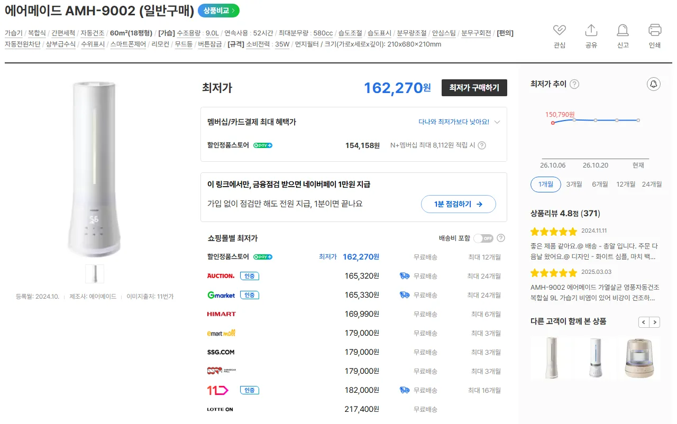Screen dimensions: 677x424
Task: Click 최저가 구매하기 button
Action: (474, 88)
